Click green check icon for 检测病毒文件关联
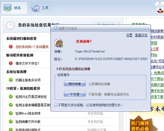This screenshot has width=164, height=131. 11,121
